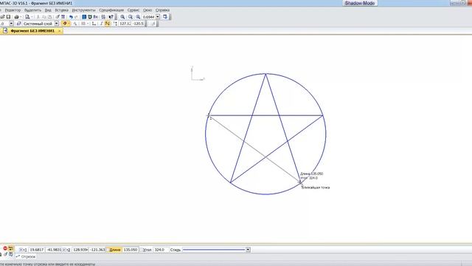Open the Спецификация menu

pyautogui.click(x=111, y=10)
